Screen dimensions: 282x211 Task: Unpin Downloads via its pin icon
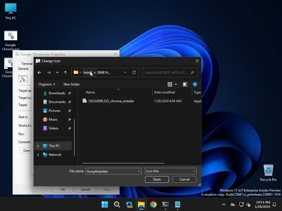(70, 93)
